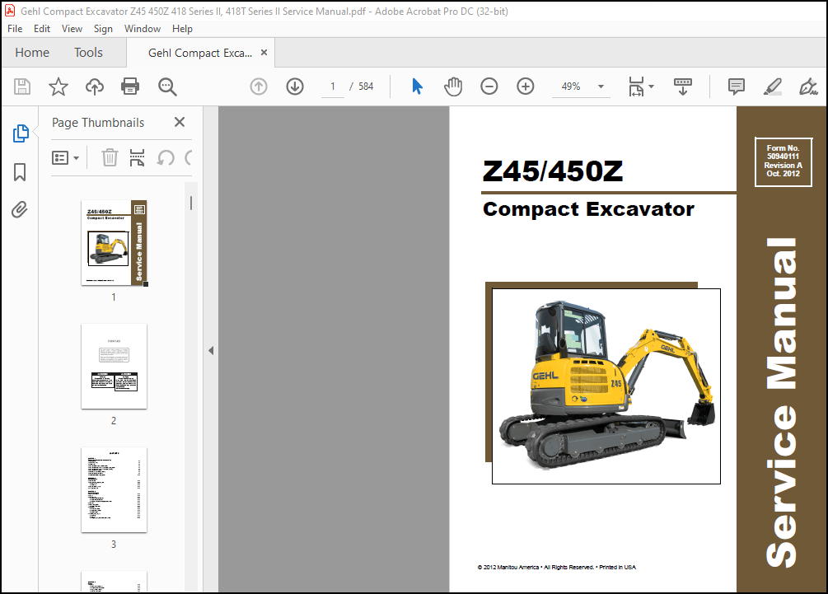Viewport: 828px width, 594px height.
Task: Delete selected thumbnail via trash icon
Action: pos(110,157)
